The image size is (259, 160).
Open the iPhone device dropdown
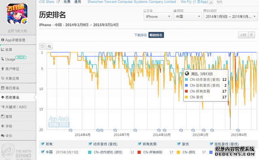(158, 17)
